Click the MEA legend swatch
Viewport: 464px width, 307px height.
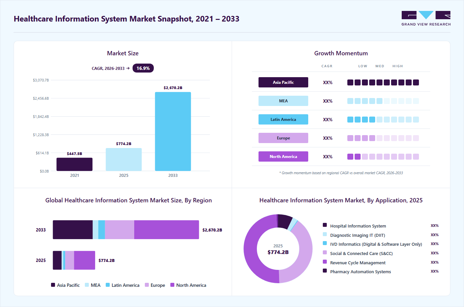87,285
